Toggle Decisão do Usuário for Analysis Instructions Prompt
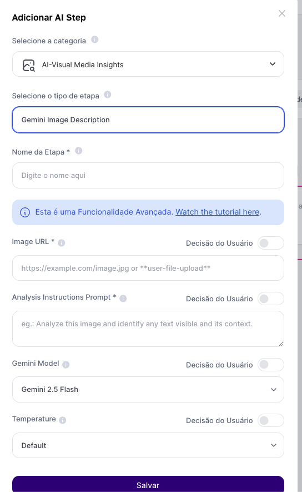 (271, 299)
